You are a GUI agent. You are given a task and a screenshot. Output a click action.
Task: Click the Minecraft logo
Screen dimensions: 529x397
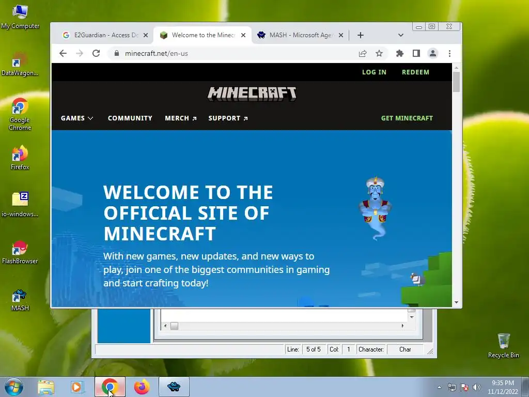[x=252, y=94]
